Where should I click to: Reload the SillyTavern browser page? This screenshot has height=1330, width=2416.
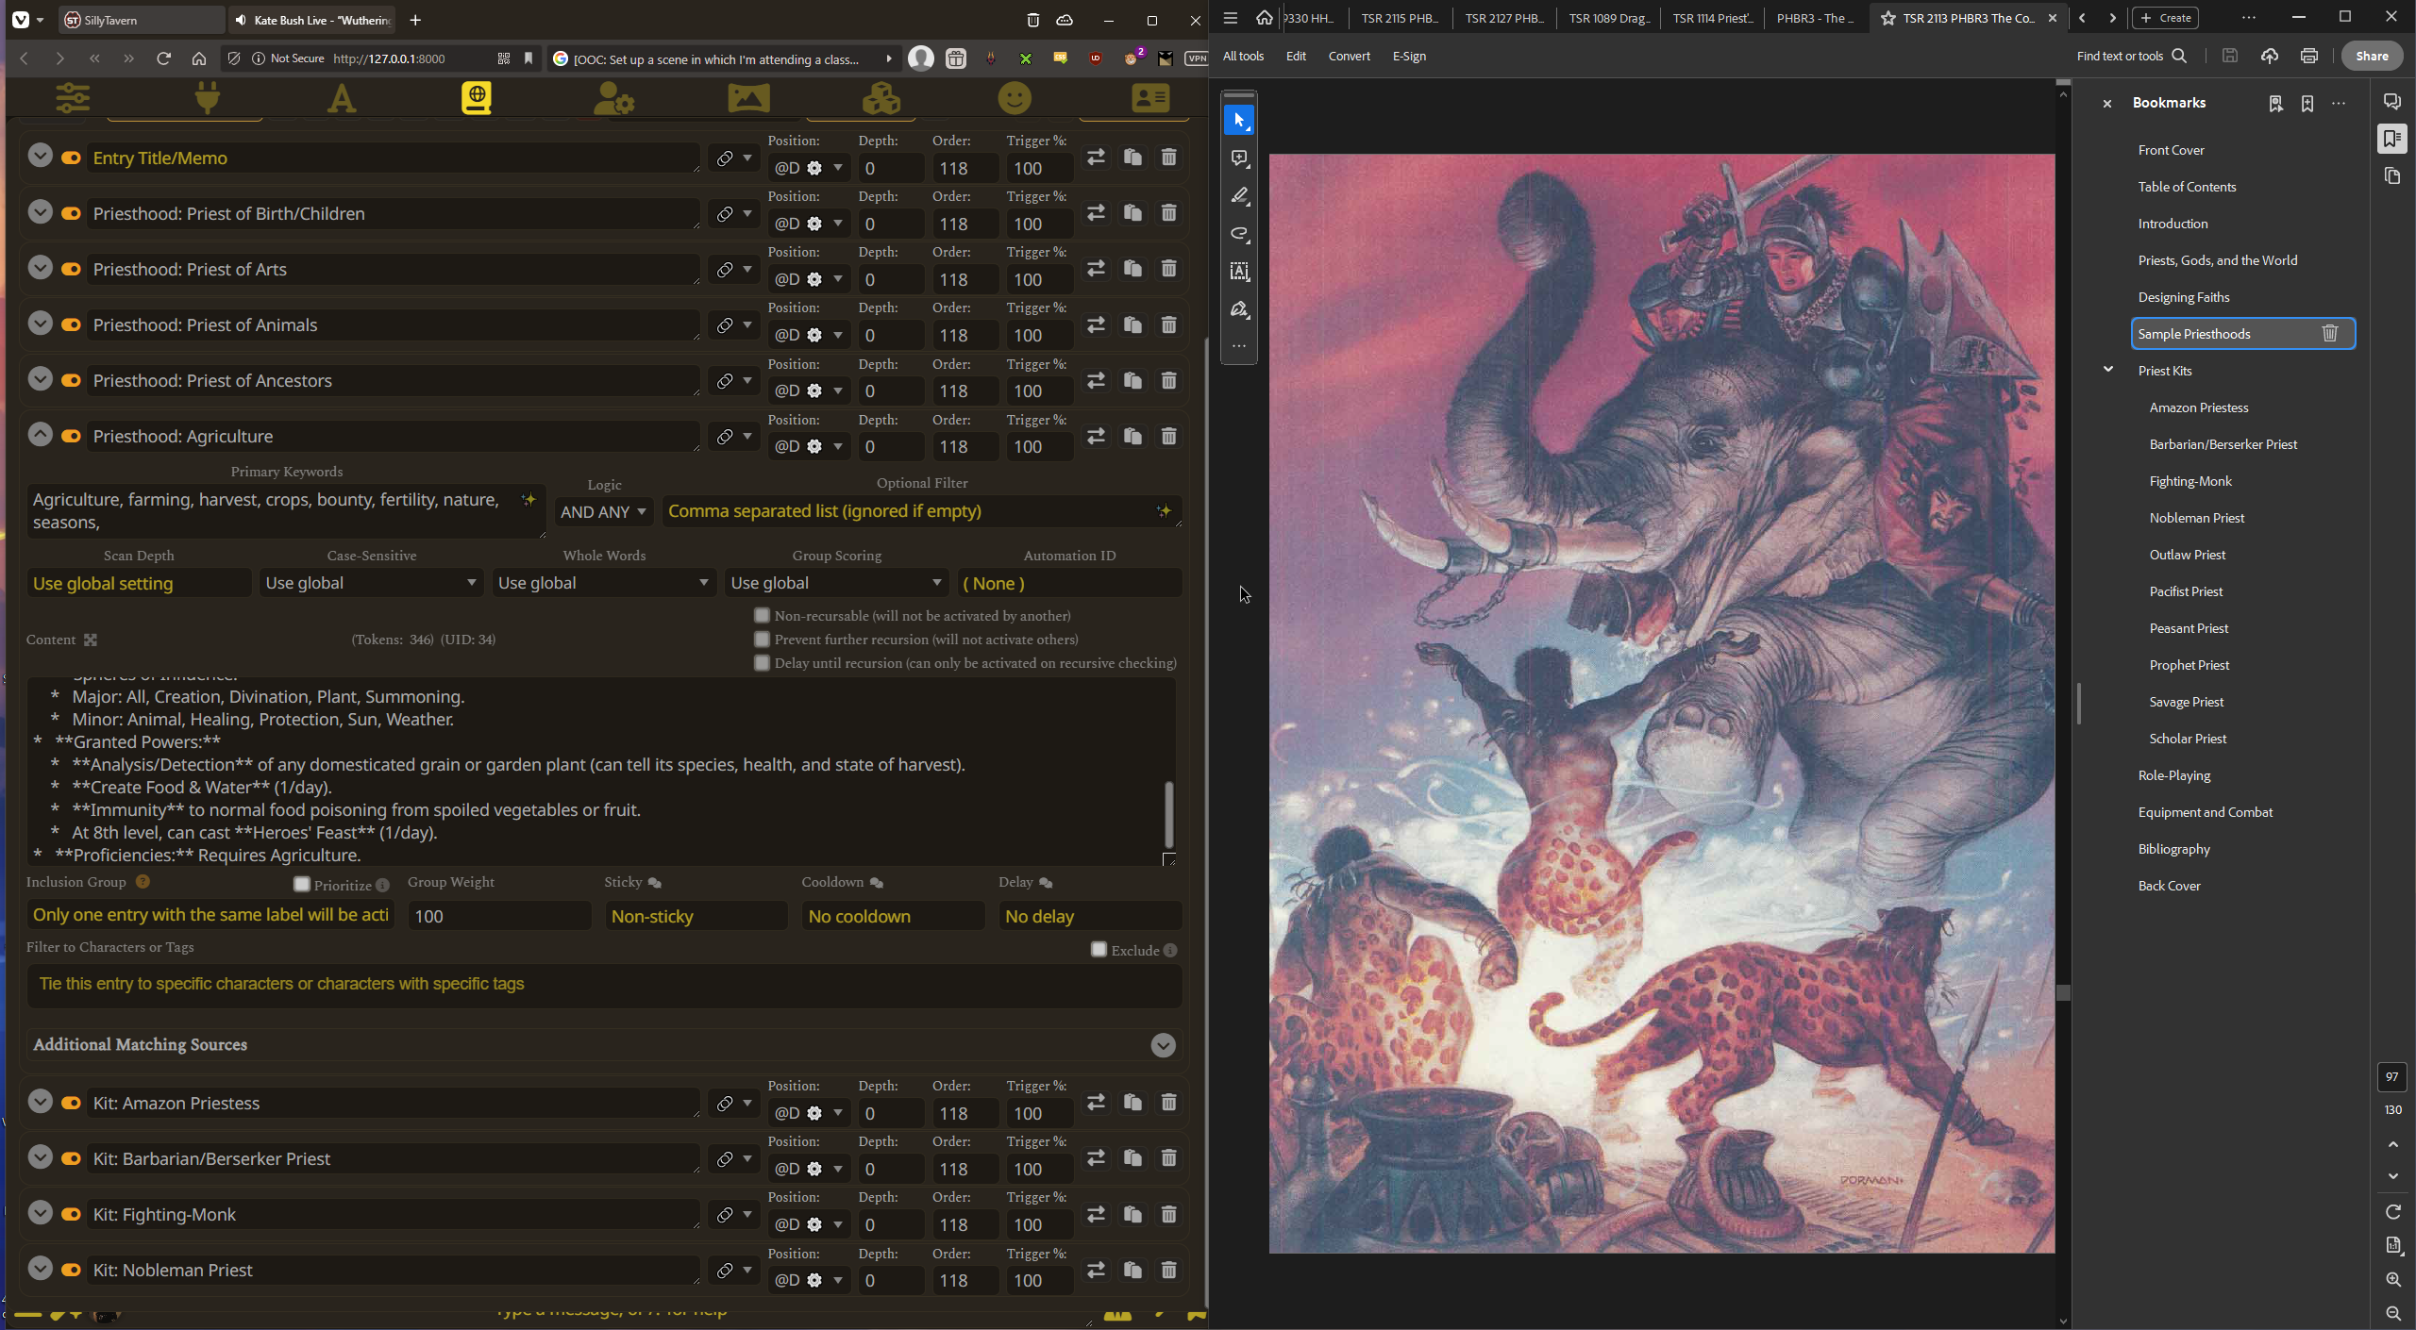(163, 58)
